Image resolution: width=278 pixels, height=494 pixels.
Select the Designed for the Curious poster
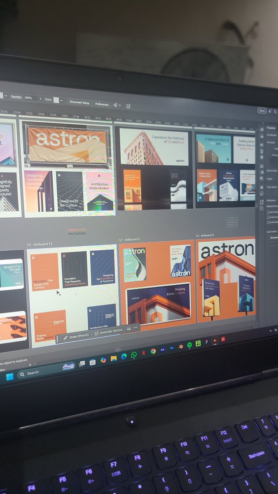(70, 192)
